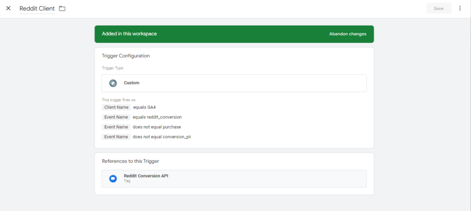Close the trigger editor with the X icon
The height and width of the screenshot is (211, 471).
pyautogui.click(x=8, y=8)
